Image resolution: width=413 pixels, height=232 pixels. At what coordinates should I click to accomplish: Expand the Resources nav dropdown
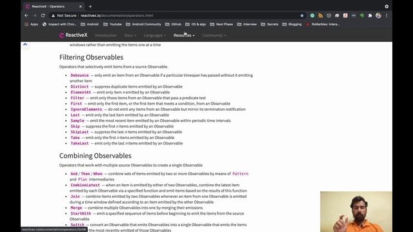(x=184, y=35)
